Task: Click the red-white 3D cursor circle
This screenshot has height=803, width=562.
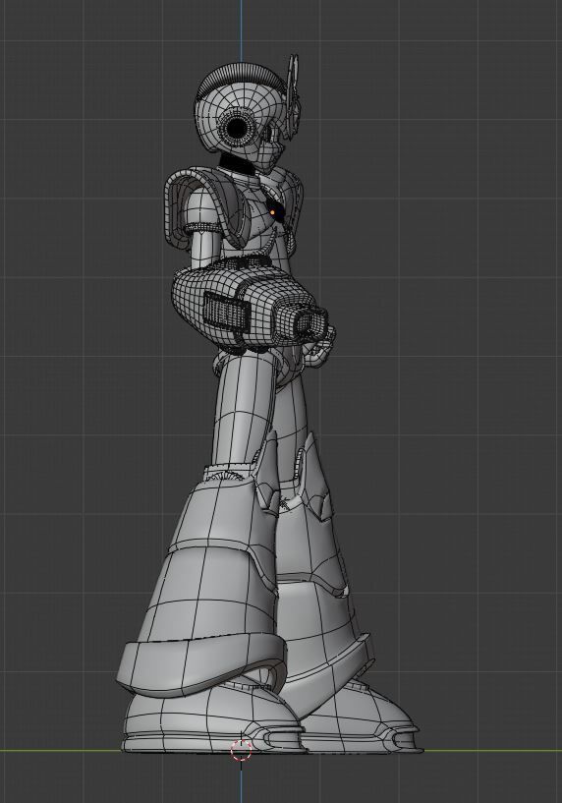Action: 241,750
